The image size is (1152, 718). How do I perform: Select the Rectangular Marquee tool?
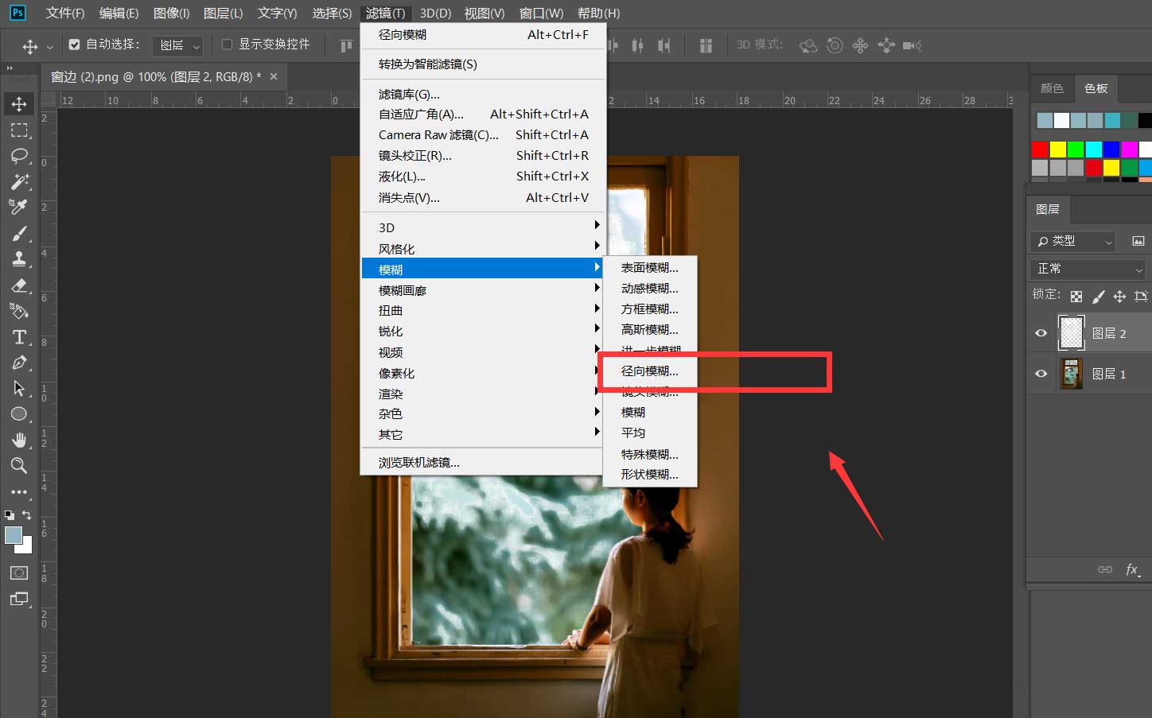tap(19, 130)
